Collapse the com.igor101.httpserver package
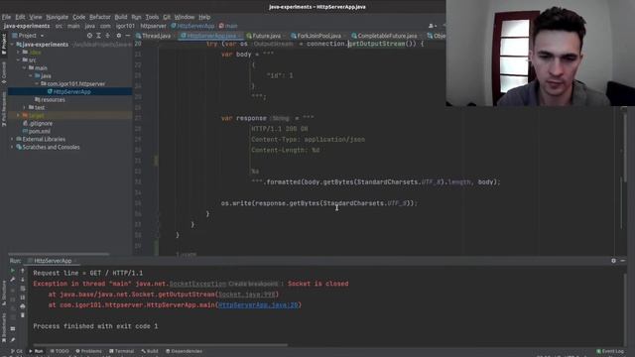Screen dimensions: 635x357 click(x=37, y=83)
